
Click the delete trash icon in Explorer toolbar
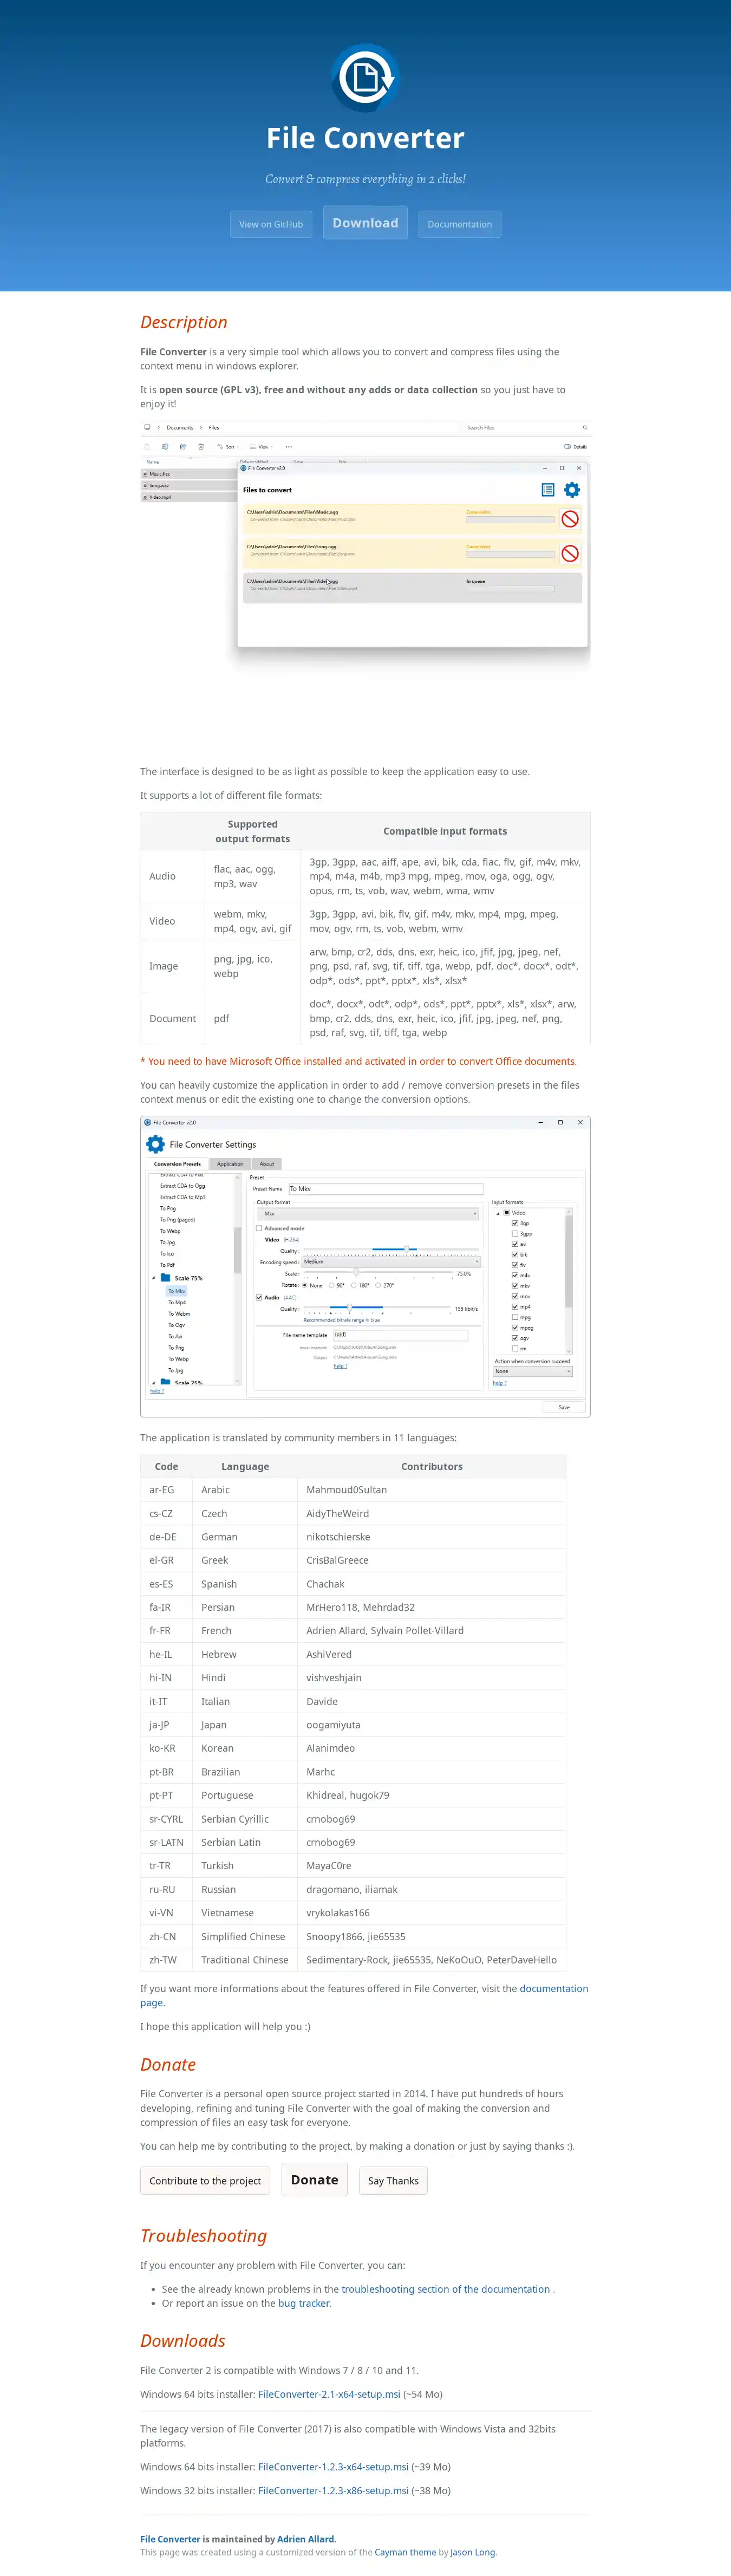point(201,447)
